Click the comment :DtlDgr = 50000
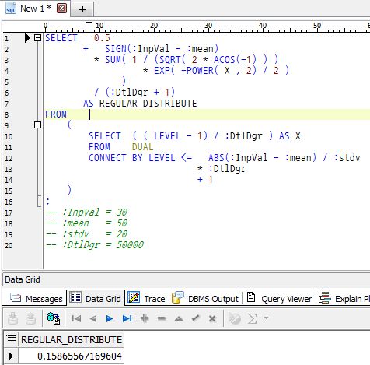The height and width of the screenshot is (365, 370). tap(103, 245)
